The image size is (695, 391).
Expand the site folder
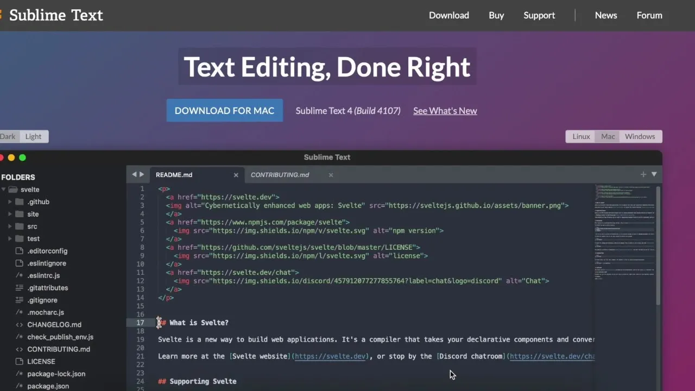point(10,214)
